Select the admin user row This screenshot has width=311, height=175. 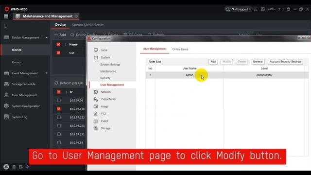click(x=227, y=75)
